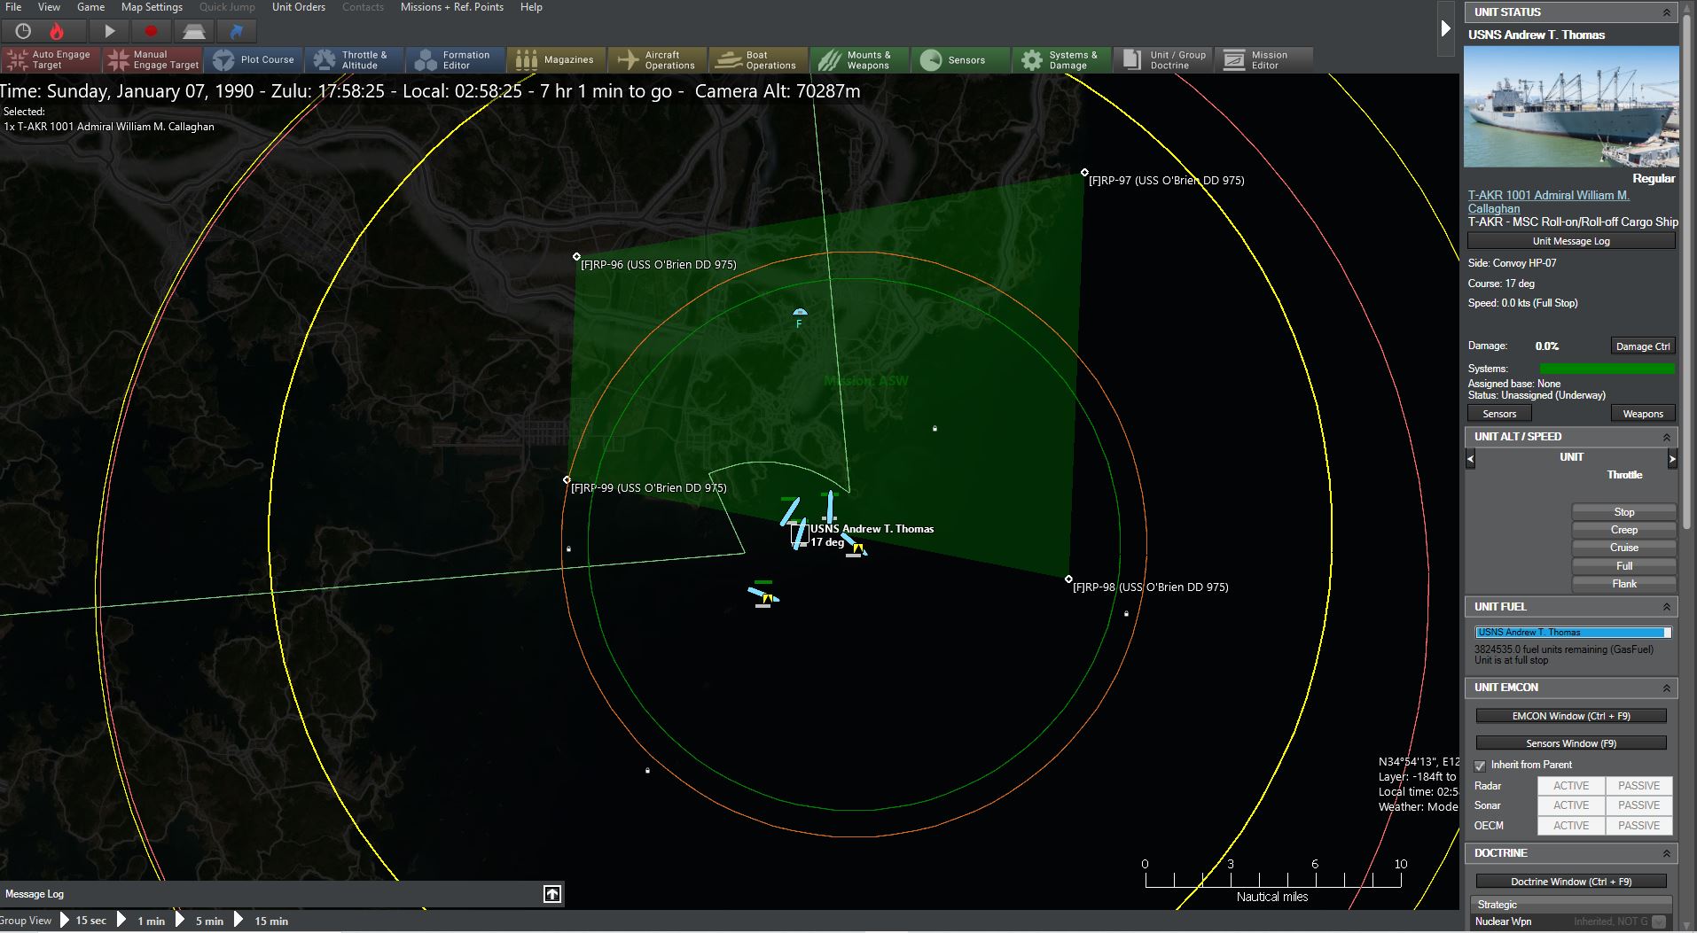Open the Nuclear Wpn doctrine dropdown
Image resolution: width=1697 pixels, height=933 pixels.
[x=1658, y=921]
